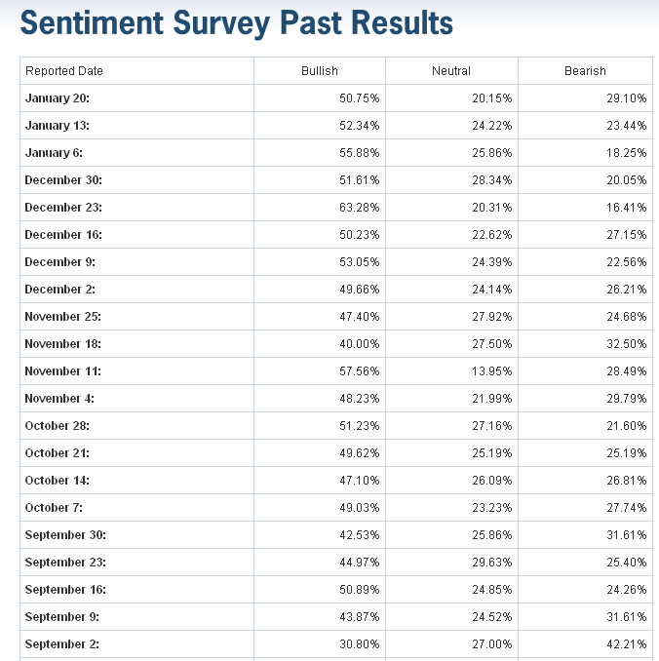The height and width of the screenshot is (661, 659).
Task: Click the Reported Date column header
Action: [x=64, y=71]
